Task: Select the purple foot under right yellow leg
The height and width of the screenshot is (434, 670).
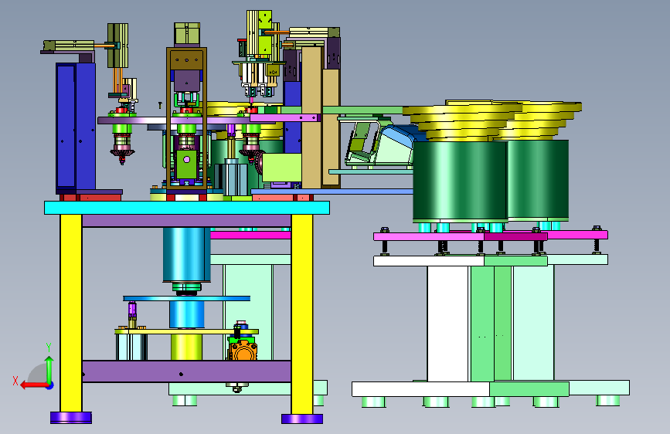Action: (302, 419)
